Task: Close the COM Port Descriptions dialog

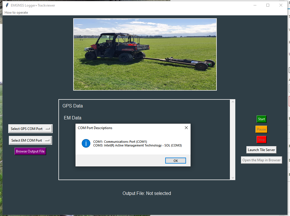Action: coord(186,128)
